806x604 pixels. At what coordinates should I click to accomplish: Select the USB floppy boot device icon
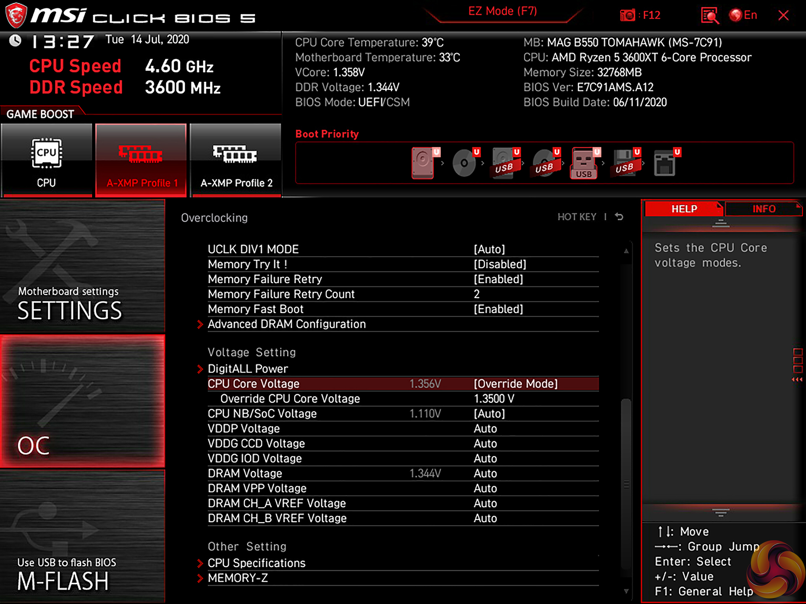[626, 163]
